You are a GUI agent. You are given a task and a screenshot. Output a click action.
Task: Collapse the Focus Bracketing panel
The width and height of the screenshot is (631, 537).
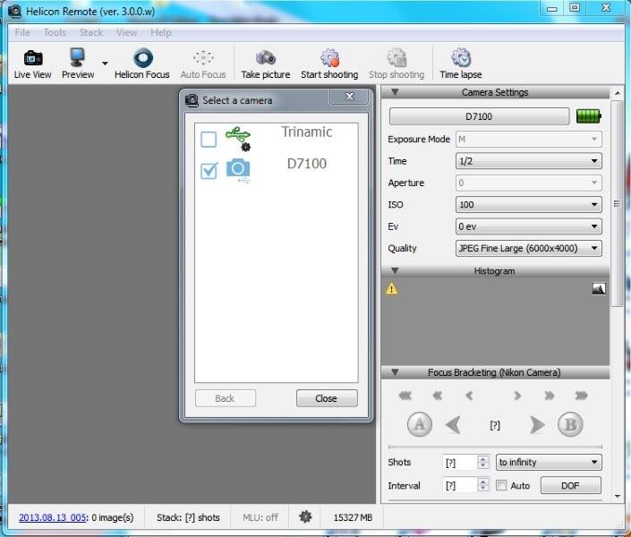pos(395,372)
